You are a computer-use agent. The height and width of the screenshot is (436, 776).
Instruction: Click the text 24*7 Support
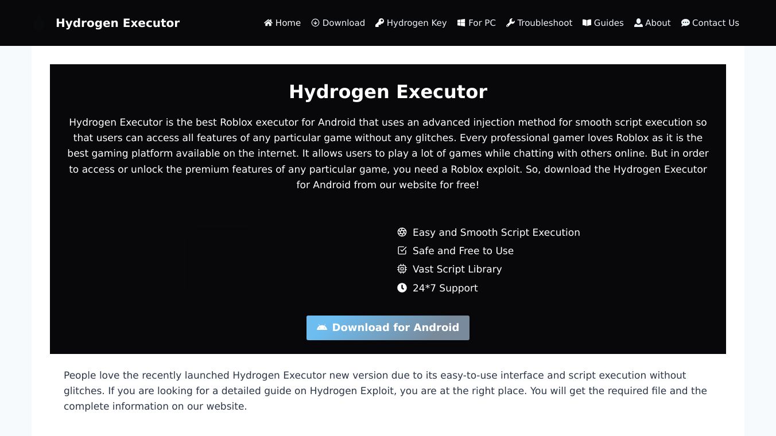[x=445, y=288]
